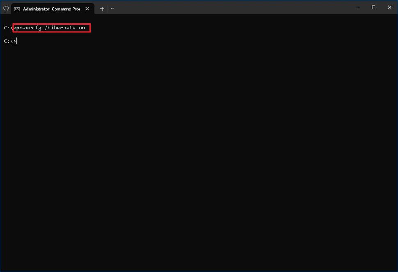Click the security shield icon in the title bar

click(x=6, y=8)
